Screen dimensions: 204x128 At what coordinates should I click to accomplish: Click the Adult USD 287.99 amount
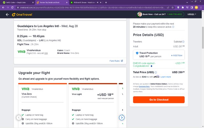click(x=179, y=46)
